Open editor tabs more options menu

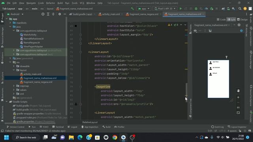click(246, 14)
